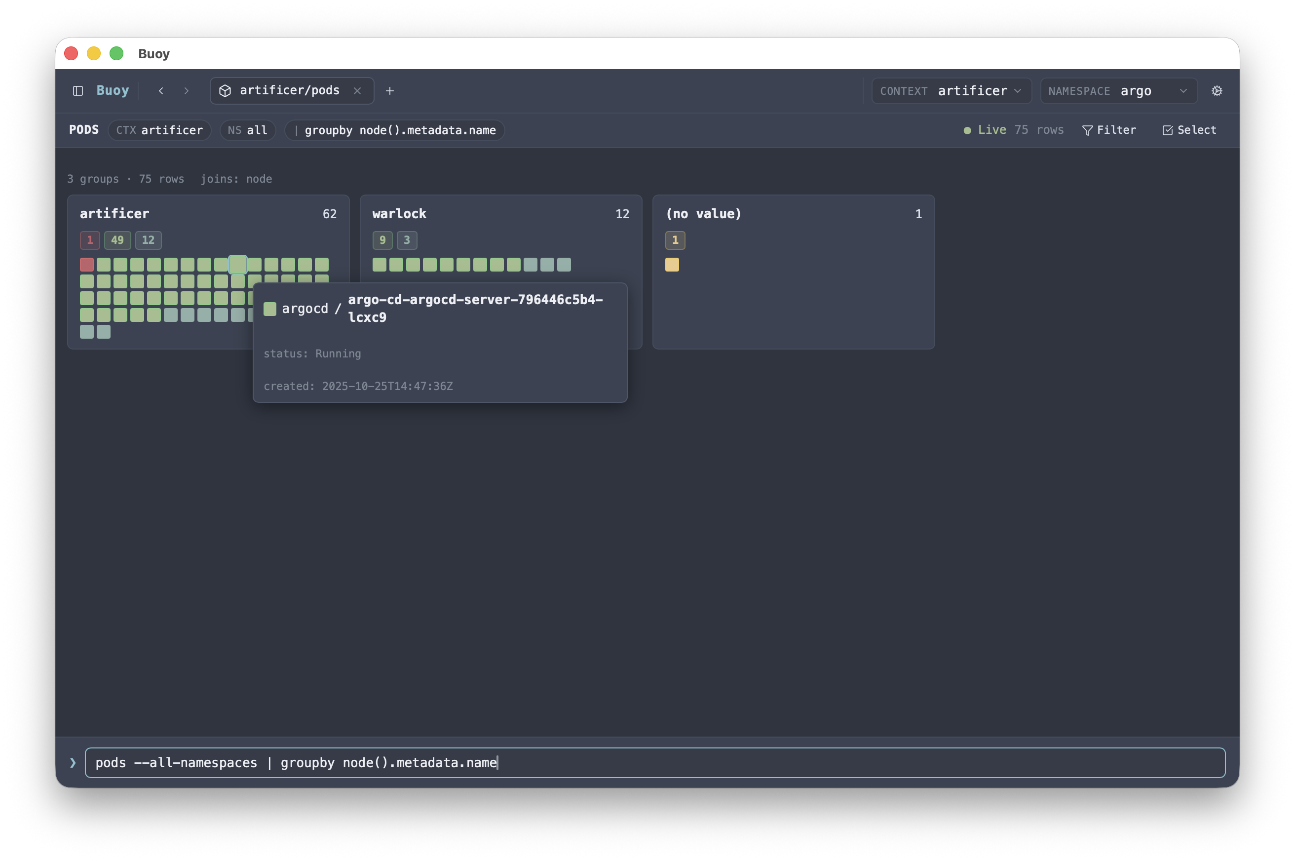Focus the command input field

pos(655,762)
